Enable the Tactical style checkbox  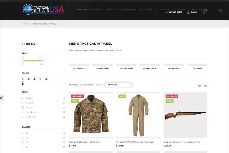click(x=23, y=108)
